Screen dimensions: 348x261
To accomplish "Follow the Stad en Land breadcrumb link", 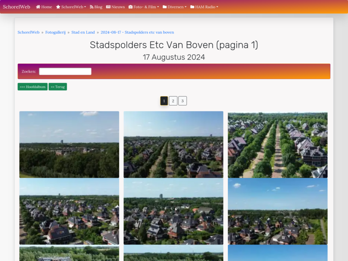I will pyautogui.click(x=83, y=32).
